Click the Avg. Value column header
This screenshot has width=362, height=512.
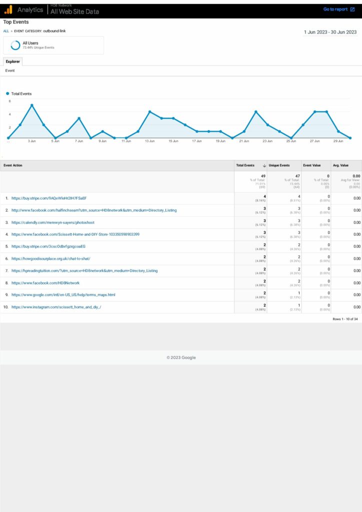click(340, 165)
